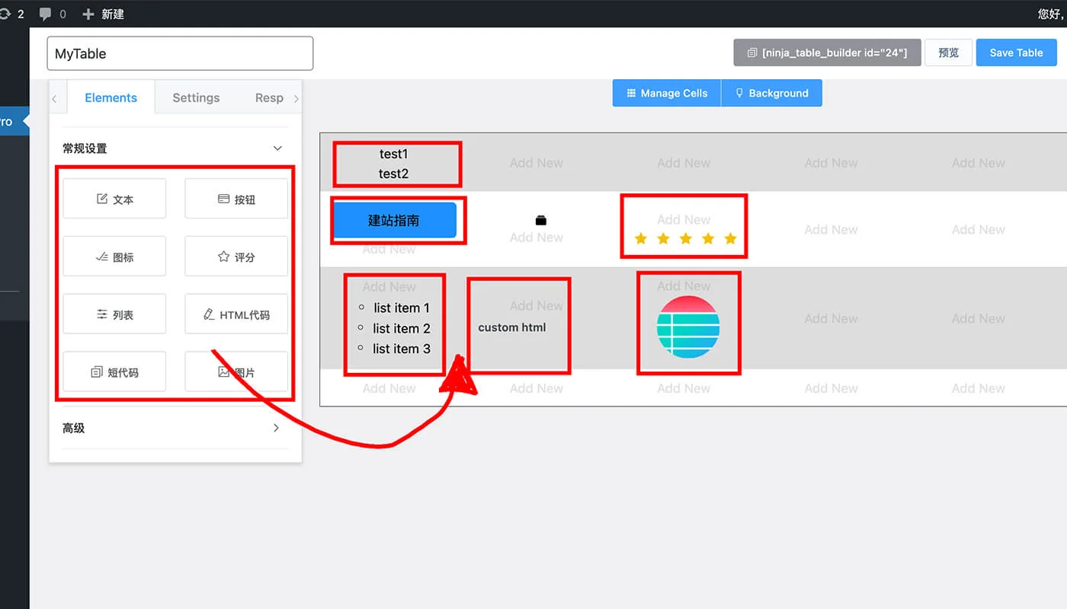Select the 图标 icon element

coord(114,257)
